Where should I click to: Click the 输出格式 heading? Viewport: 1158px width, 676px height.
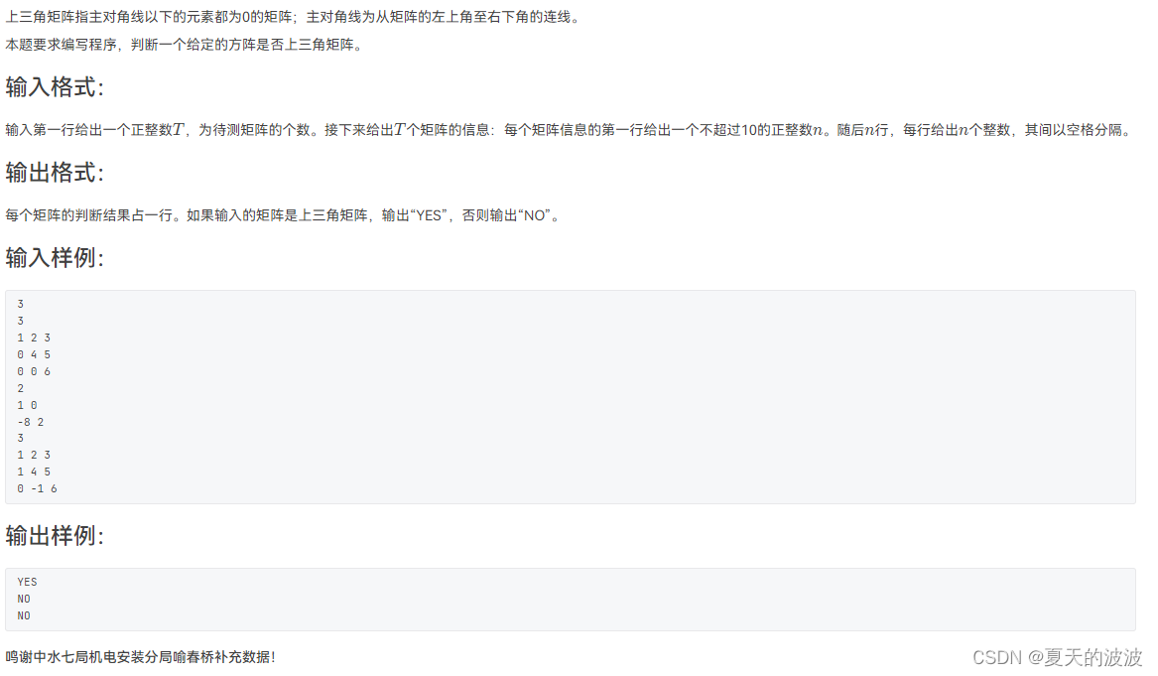[x=55, y=173]
